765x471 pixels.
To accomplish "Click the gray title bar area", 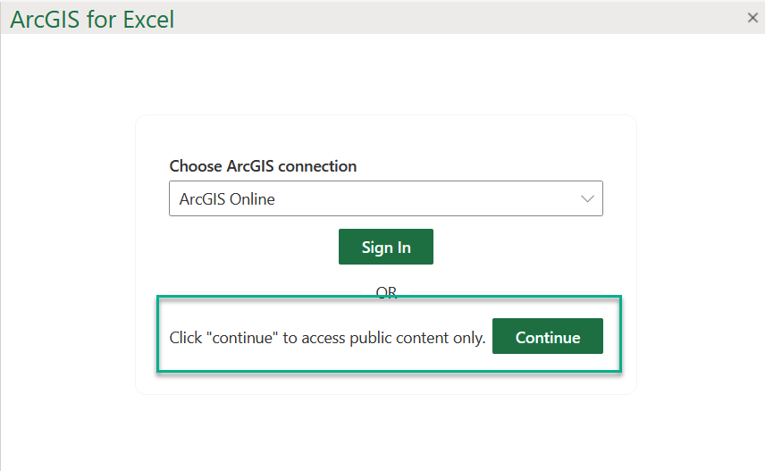I will tap(447, 18).
